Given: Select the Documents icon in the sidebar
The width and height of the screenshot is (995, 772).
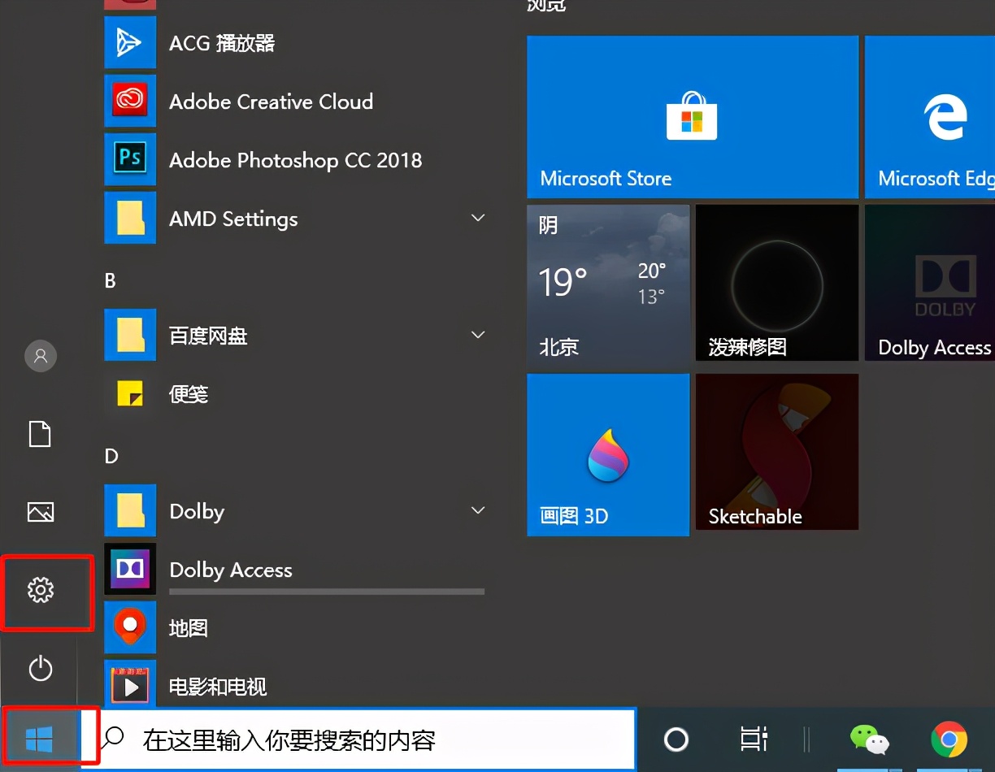Looking at the screenshot, I should point(40,434).
